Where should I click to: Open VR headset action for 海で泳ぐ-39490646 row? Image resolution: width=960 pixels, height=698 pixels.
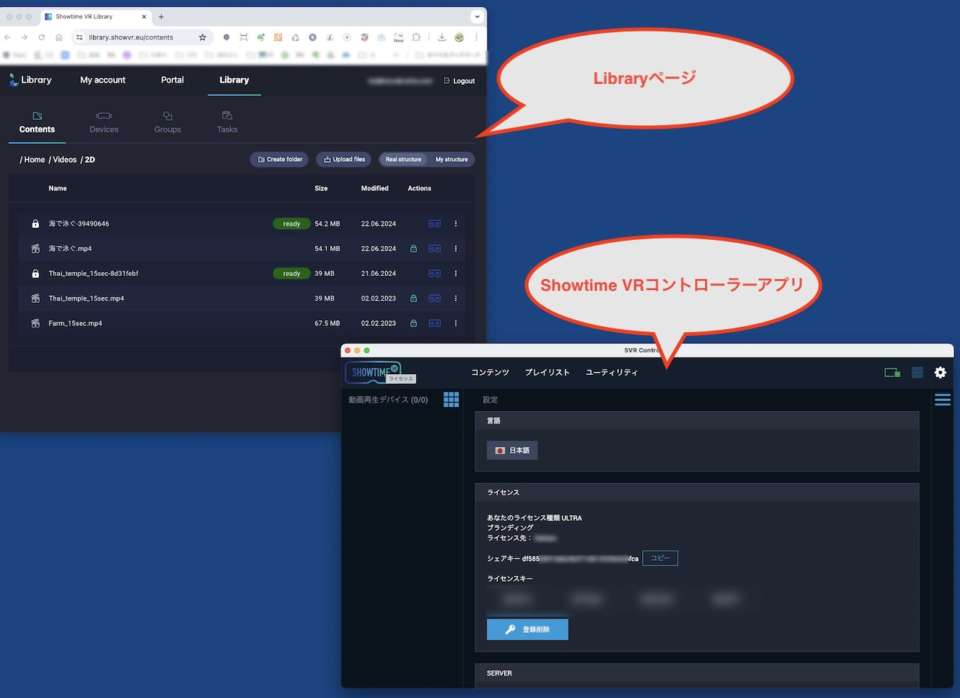click(434, 223)
